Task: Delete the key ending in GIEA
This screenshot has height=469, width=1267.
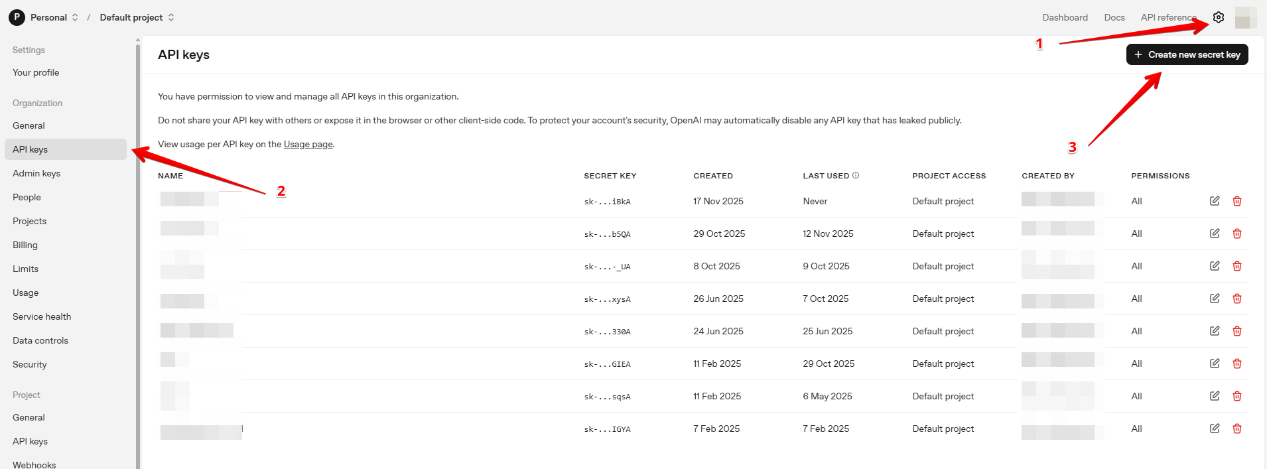Action: [1237, 364]
